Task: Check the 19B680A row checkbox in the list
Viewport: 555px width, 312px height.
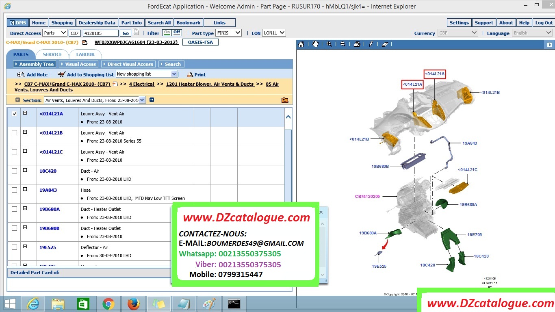Action: pyautogui.click(x=15, y=209)
